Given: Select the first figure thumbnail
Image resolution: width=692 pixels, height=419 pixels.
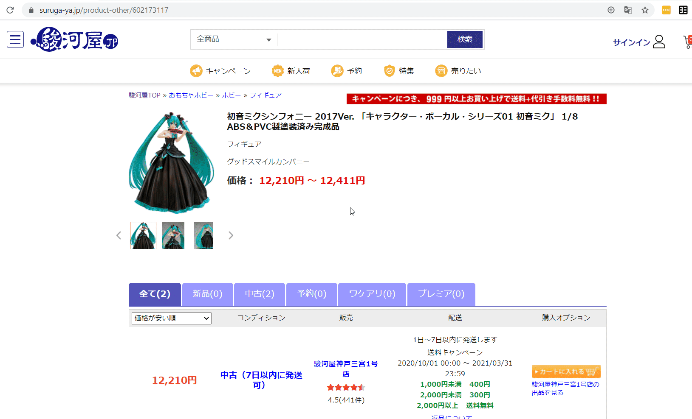Looking at the screenshot, I should (143, 235).
